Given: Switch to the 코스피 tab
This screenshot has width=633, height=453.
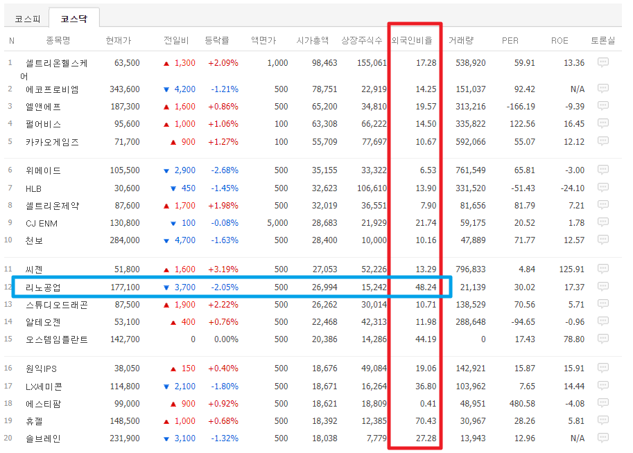Looking at the screenshot, I should pos(28,19).
